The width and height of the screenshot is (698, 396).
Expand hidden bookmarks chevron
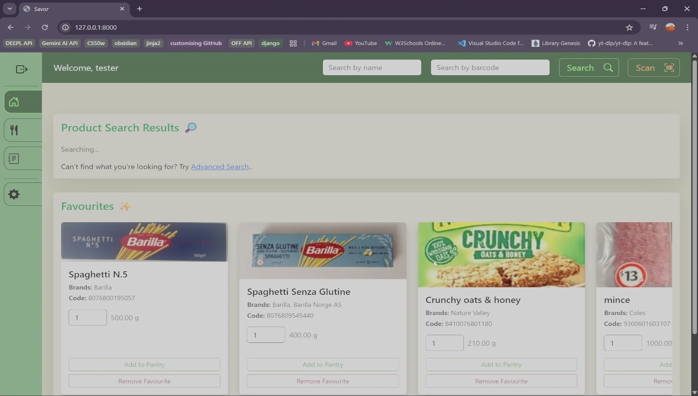(x=681, y=43)
